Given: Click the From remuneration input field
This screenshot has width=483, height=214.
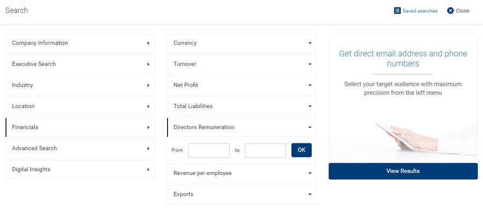Looking at the screenshot, I should (x=209, y=150).
